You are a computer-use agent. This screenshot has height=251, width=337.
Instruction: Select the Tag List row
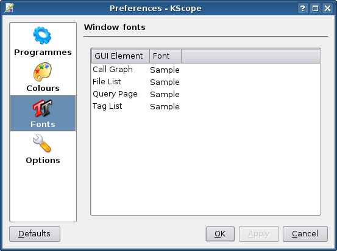pyautogui.click(x=206, y=106)
